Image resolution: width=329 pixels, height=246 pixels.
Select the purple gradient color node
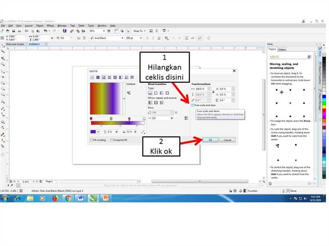pos(129,119)
